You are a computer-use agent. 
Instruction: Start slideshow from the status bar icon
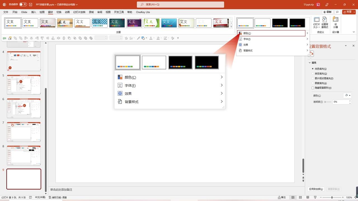[315, 197]
